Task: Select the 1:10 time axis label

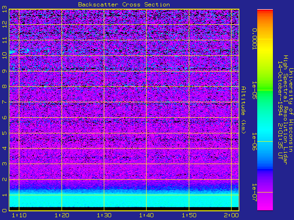Action: click(x=19, y=215)
